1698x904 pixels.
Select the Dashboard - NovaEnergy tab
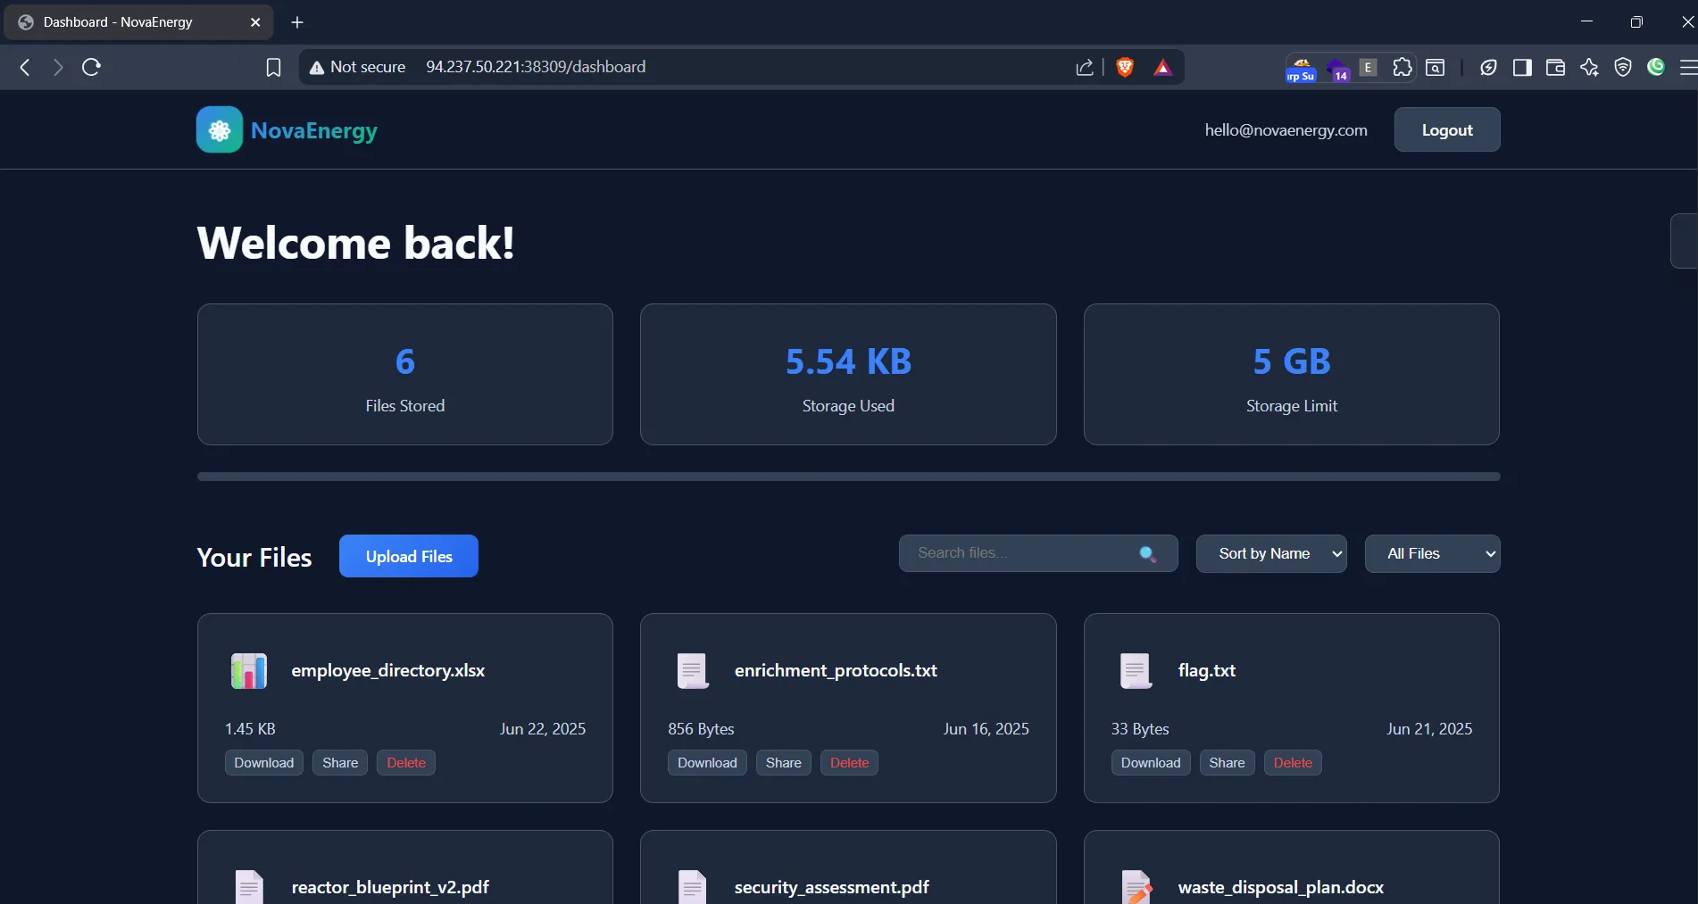coord(138,22)
